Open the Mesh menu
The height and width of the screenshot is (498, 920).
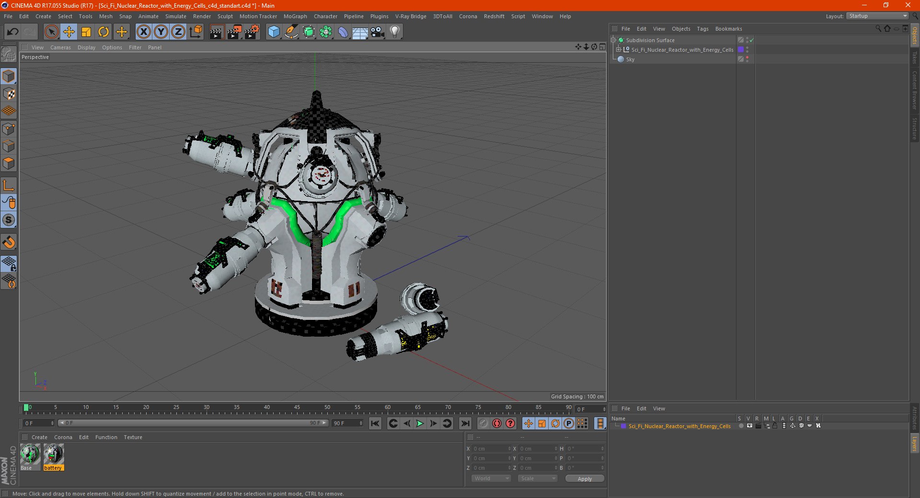(x=106, y=16)
